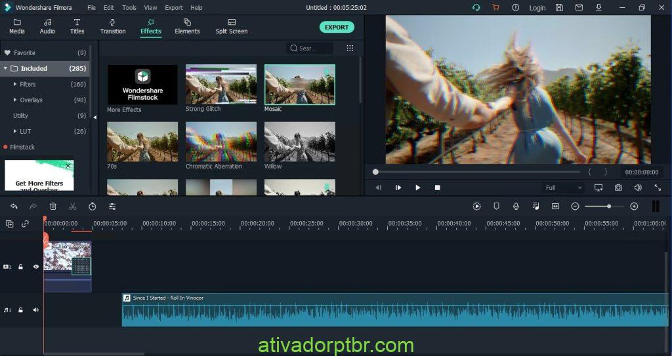This screenshot has height=356, width=672.
Task: Collapse the Included folder
Action: point(5,68)
